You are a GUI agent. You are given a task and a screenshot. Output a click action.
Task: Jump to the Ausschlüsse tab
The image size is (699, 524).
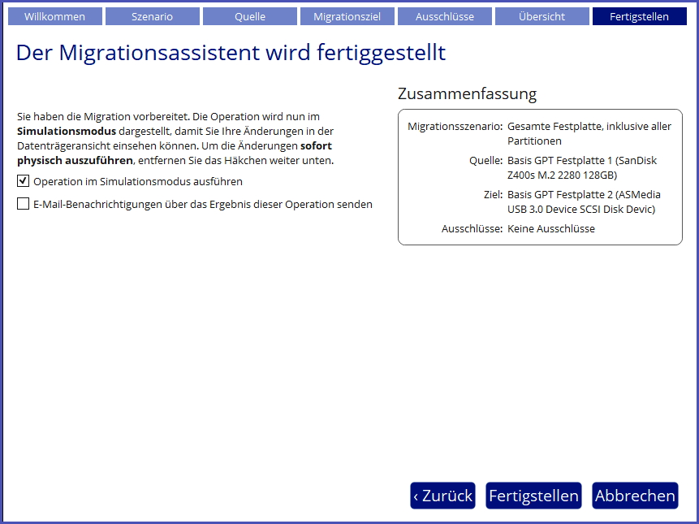pos(444,16)
